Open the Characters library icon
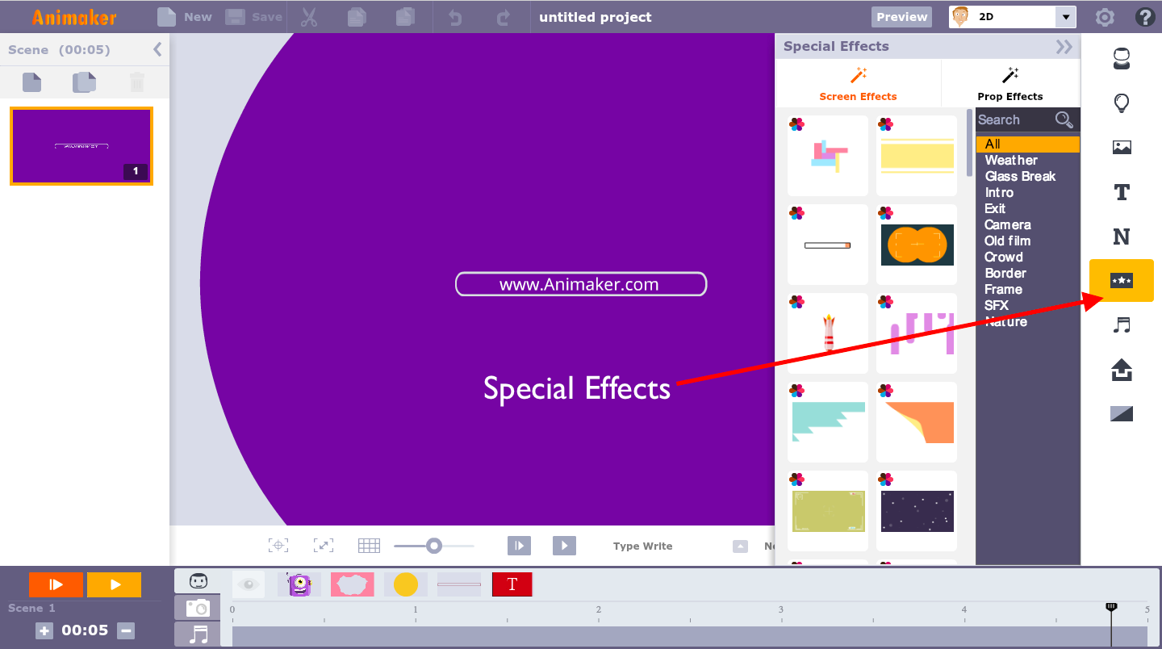1162x649 pixels. tap(1121, 58)
